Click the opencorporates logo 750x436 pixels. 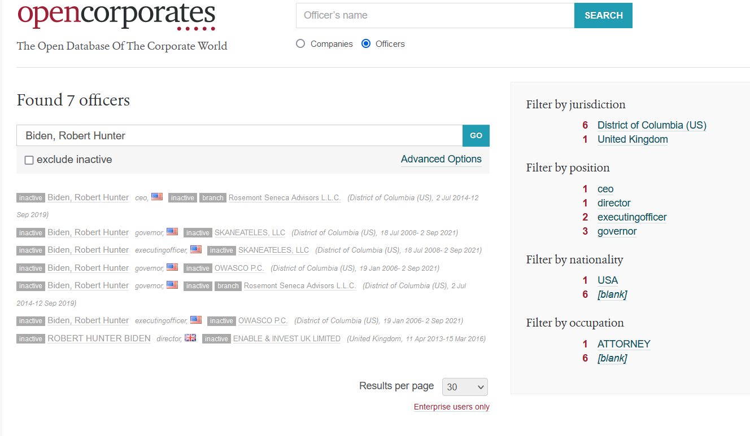click(x=116, y=15)
